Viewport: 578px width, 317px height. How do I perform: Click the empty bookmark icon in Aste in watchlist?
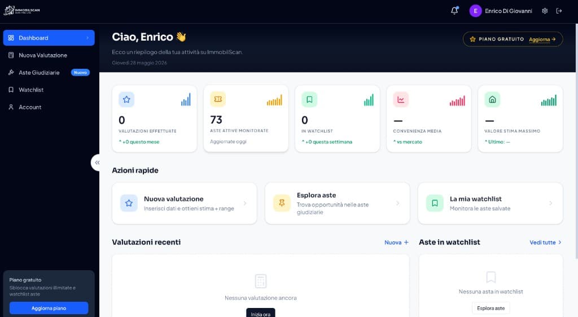tap(491, 277)
